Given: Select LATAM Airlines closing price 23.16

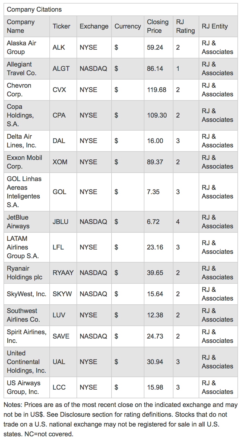Looking at the screenshot, I should coord(155,247).
